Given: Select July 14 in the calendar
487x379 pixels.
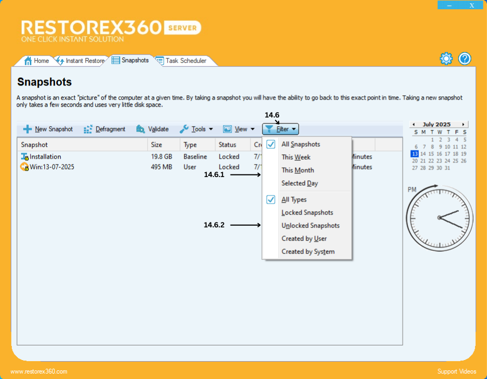Looking at the screenshot, I should [x=423, y=154].
